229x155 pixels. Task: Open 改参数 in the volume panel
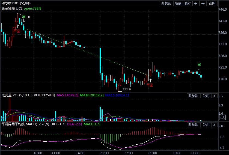coord(193,96)
